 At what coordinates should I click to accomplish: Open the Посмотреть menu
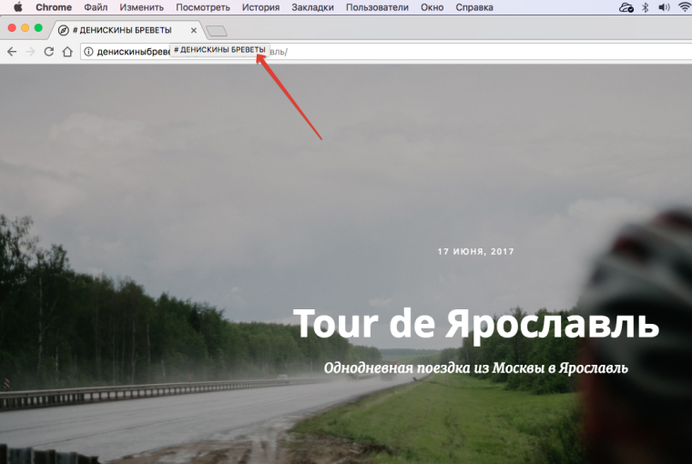click(x=203, y=7)
